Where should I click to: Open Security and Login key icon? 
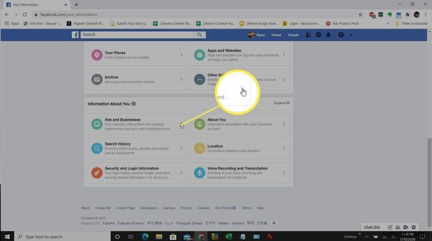97,173
